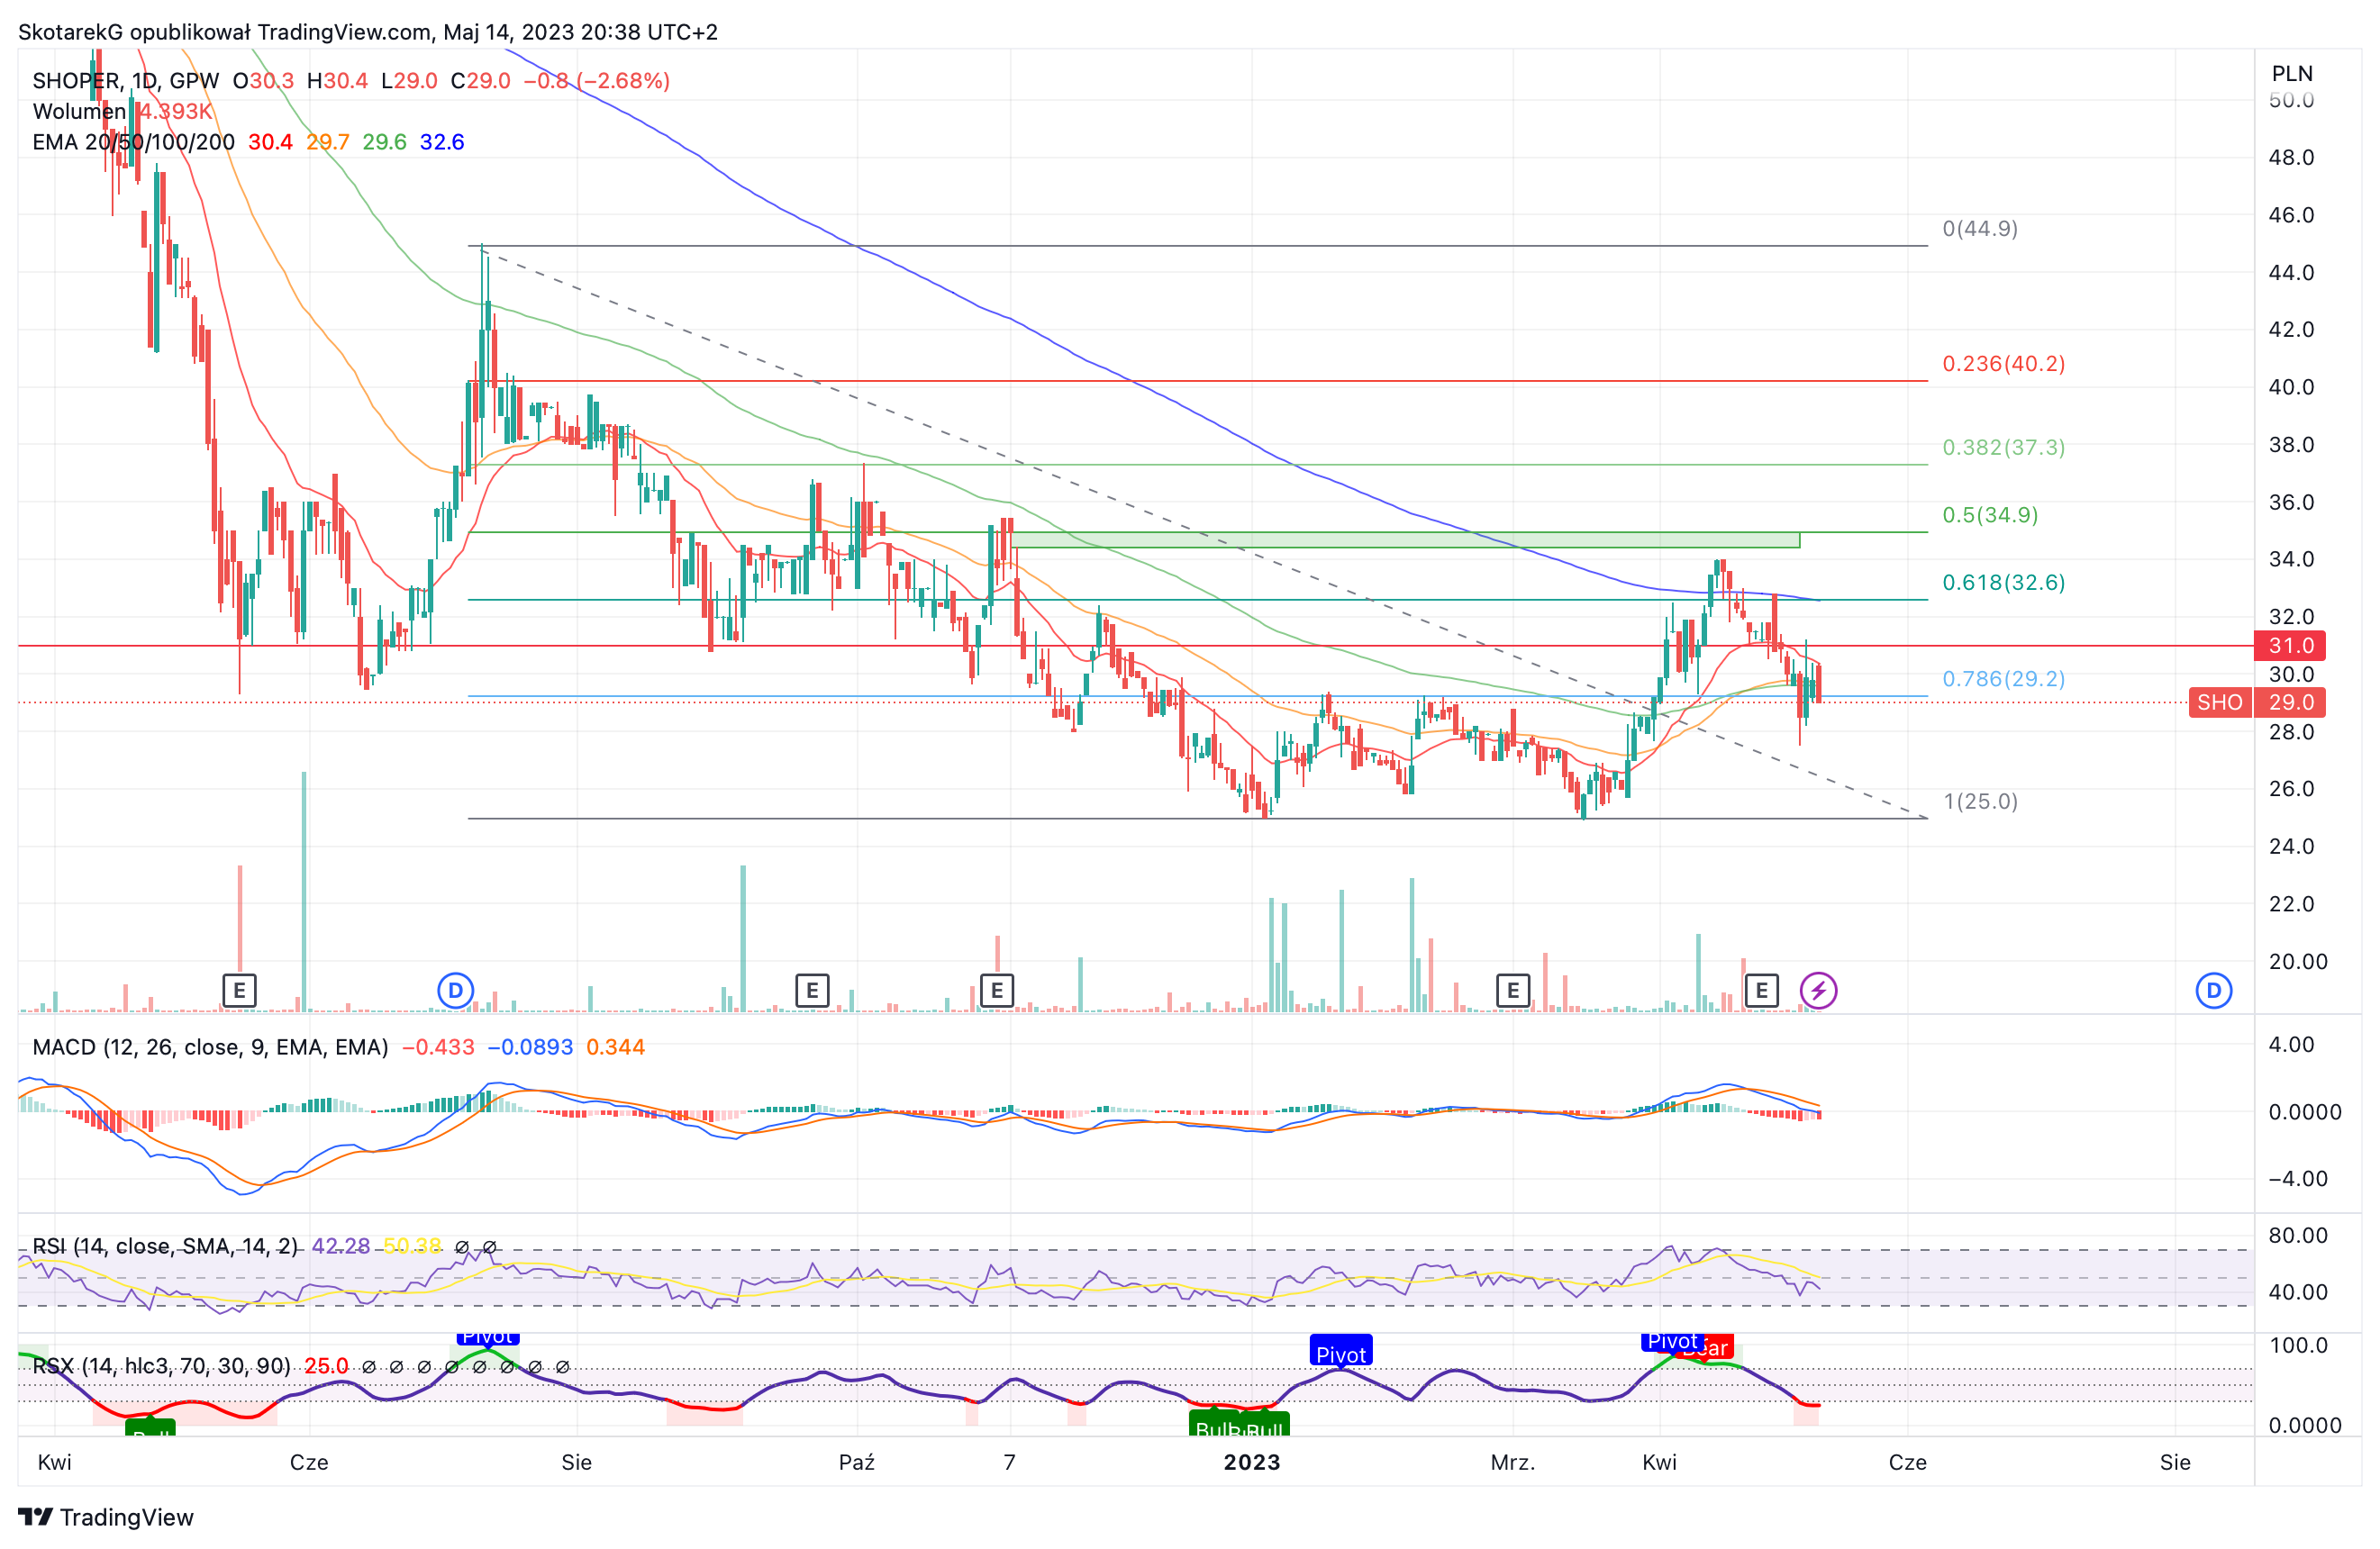Screen dimensions: 2380x1549
Task: Click the purple lightning news event icon
Action: [1819, 991]
